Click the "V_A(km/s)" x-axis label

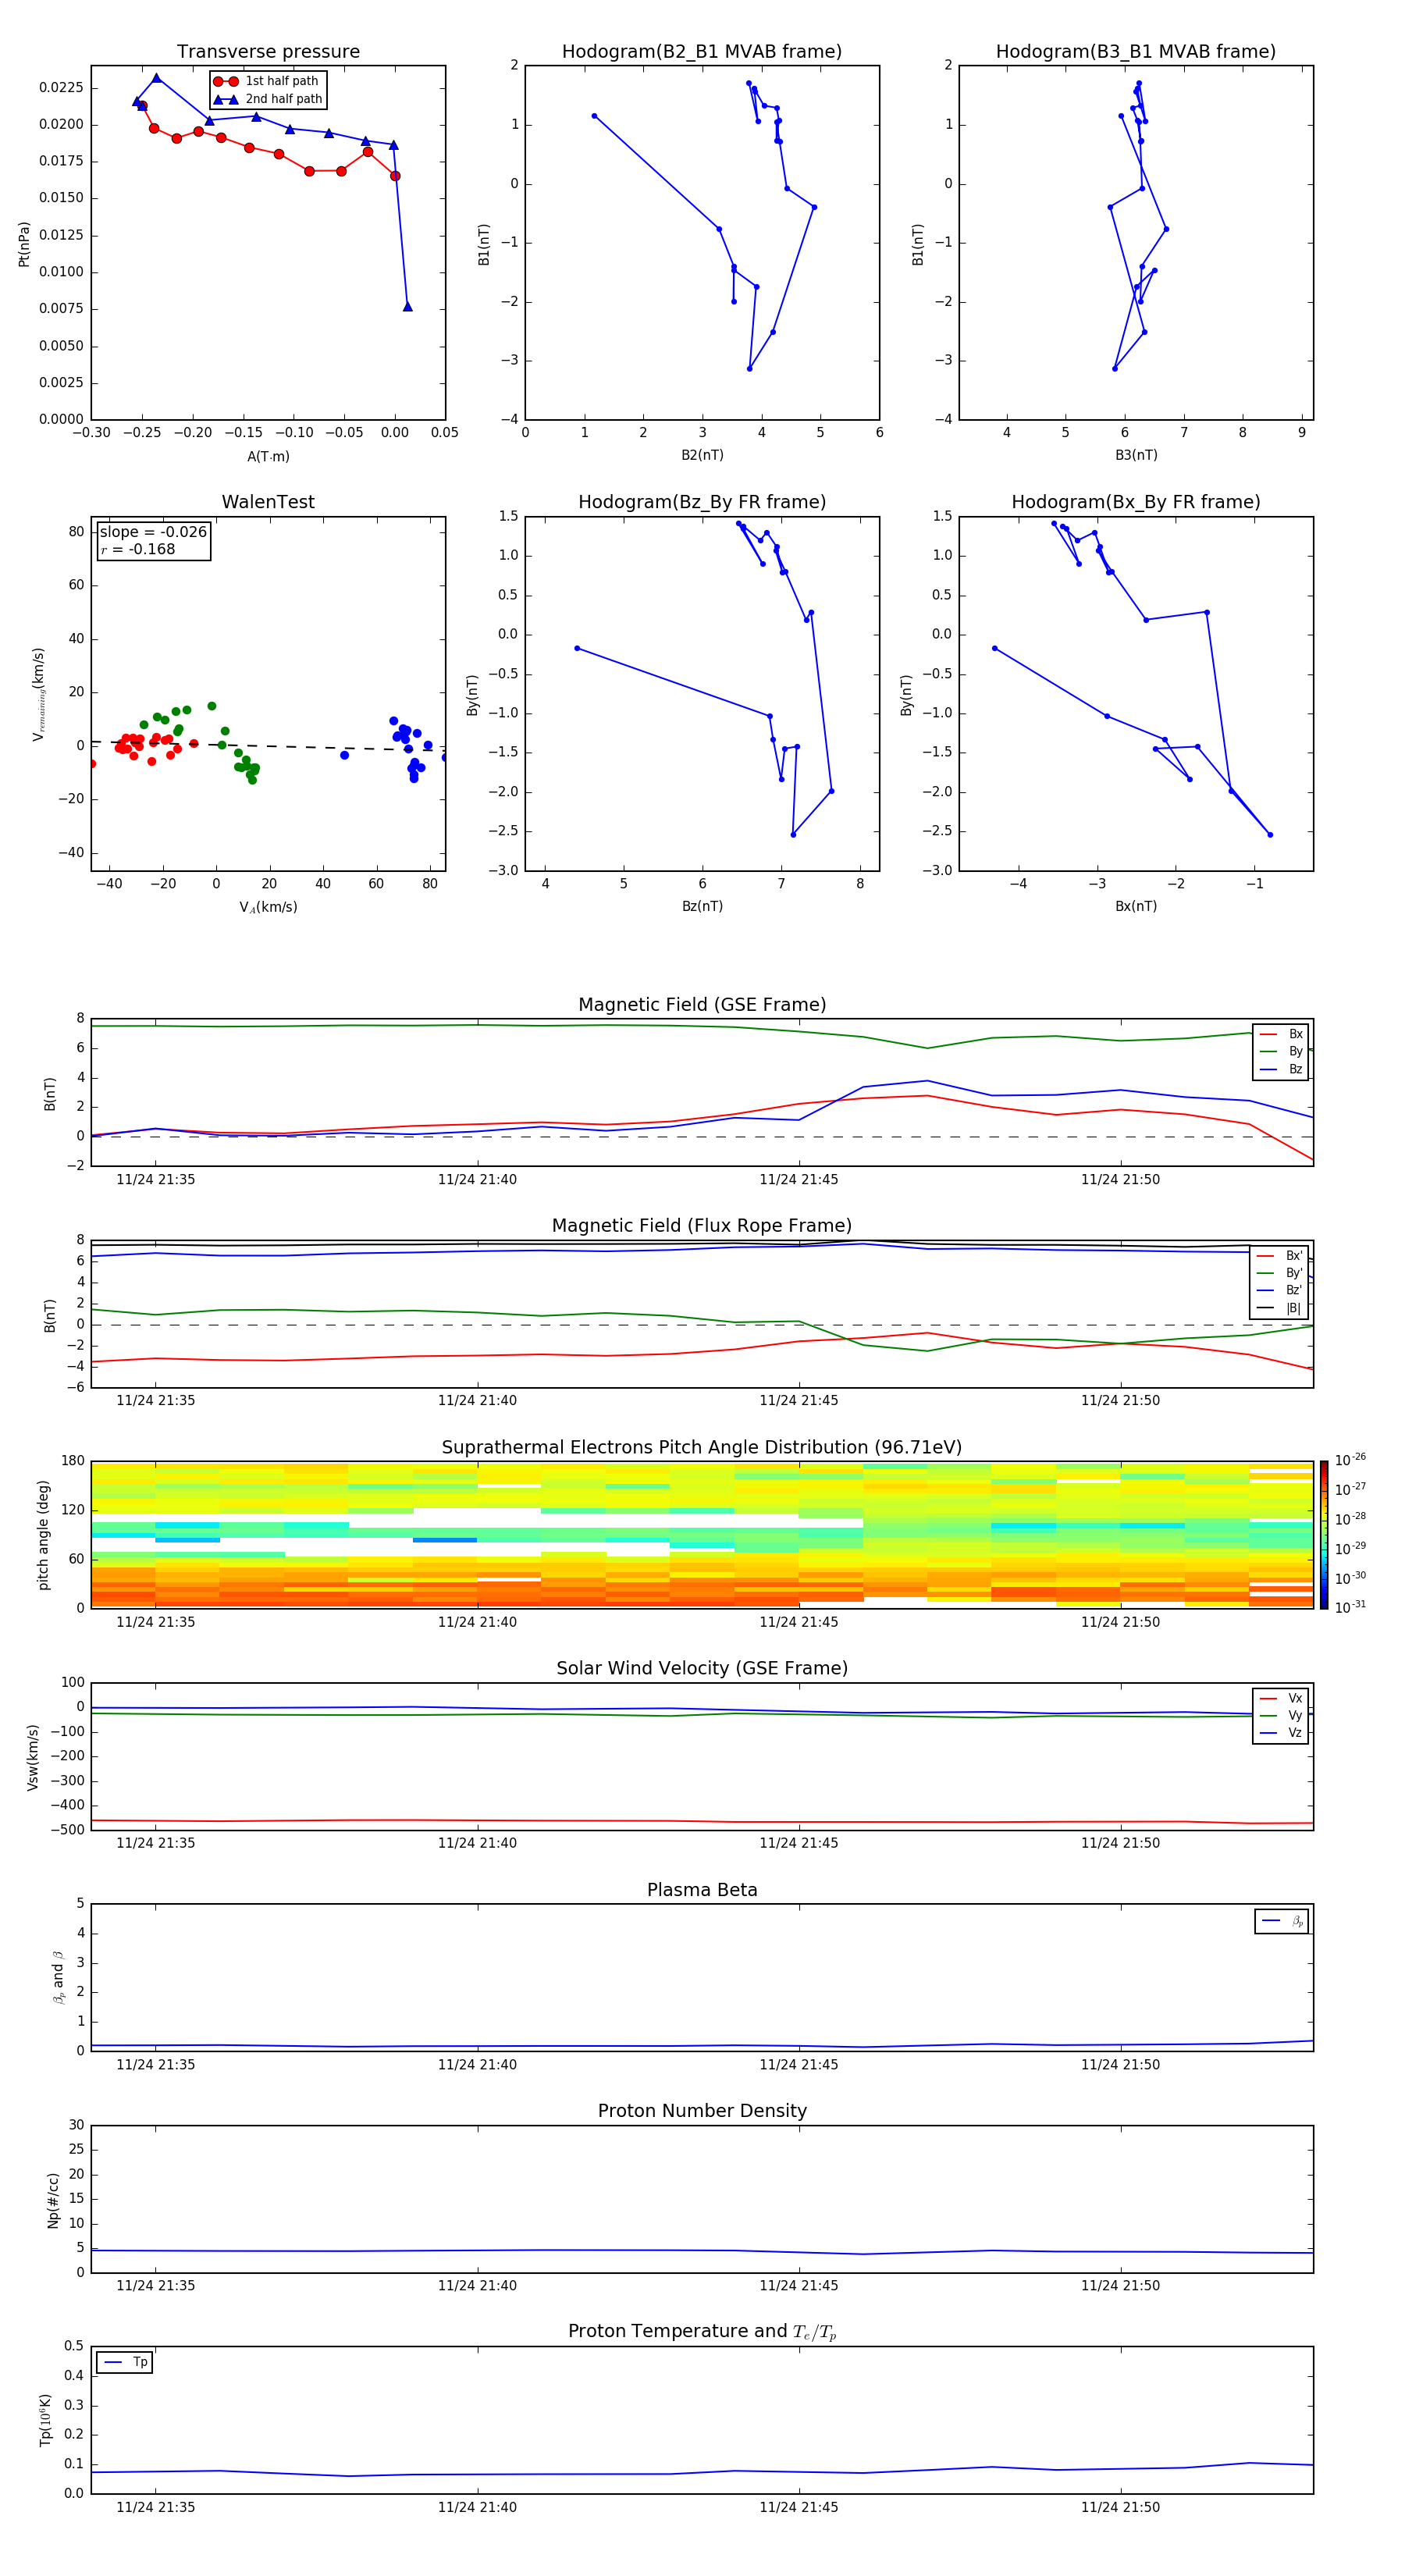pos(268,907)
